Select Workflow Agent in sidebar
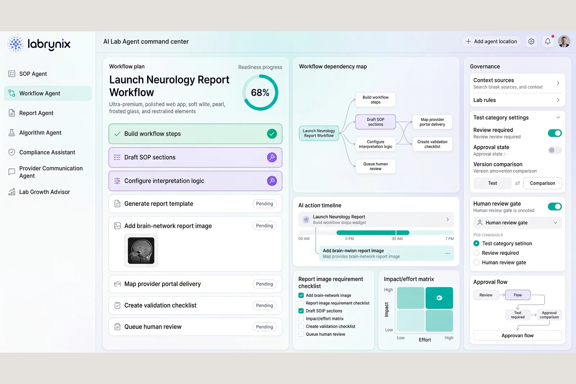 coord(48,94)
